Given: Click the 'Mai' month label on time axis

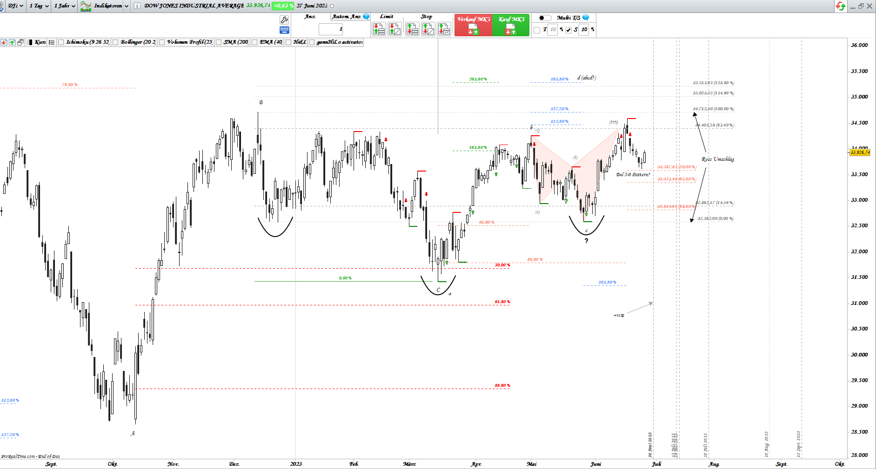Looking at the screenshot, I should (532, 464).
